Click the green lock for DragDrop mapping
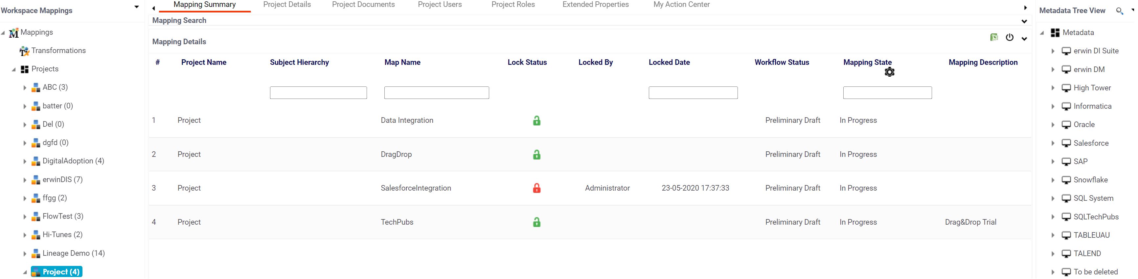 (536, 155)
